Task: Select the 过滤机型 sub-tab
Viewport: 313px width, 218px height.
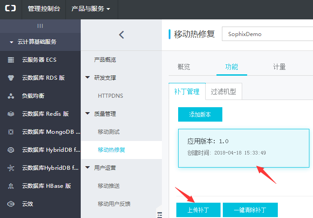Action: pos(224,91)
